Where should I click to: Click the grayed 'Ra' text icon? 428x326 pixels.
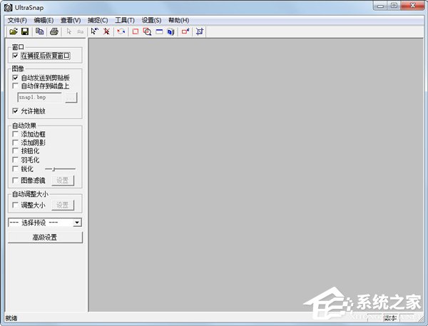coord(80,32)
